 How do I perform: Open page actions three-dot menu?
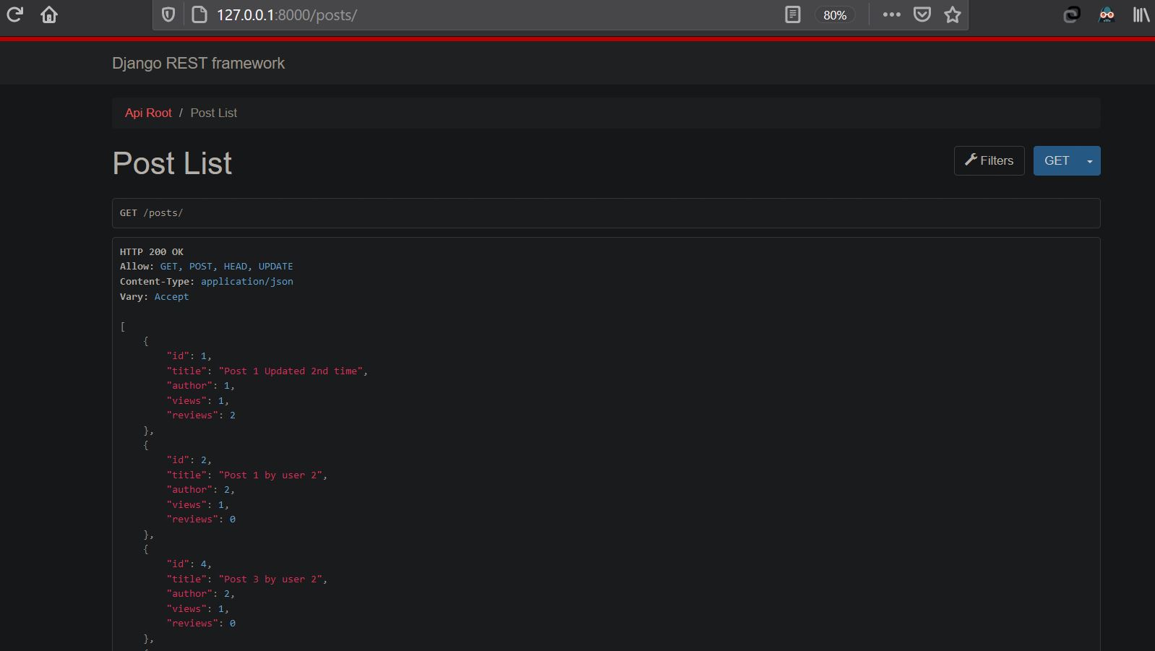pyautogui.click(x=891, y=14)
